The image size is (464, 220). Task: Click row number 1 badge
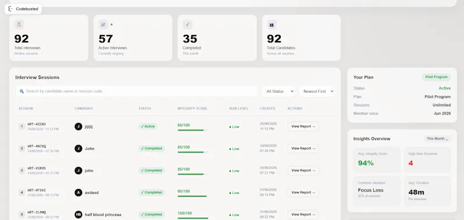pyautogui.click(x=21, y=127)
